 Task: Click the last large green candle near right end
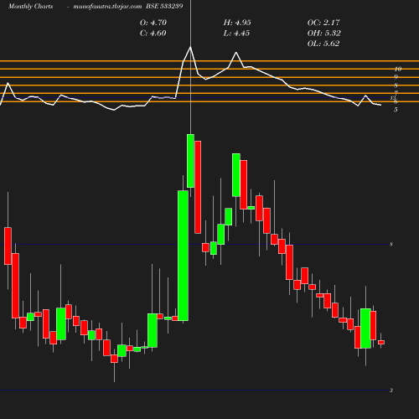(365, 328)
